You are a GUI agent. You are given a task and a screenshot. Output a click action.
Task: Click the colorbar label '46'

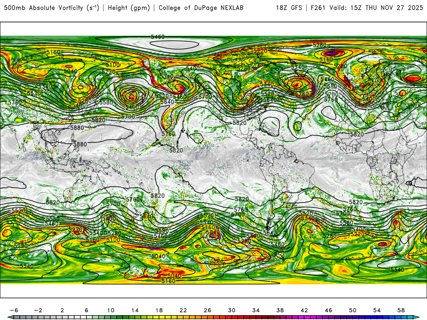coord(328,310)
